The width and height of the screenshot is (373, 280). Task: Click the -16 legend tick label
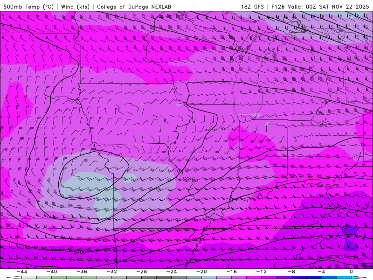coord(232,272)
